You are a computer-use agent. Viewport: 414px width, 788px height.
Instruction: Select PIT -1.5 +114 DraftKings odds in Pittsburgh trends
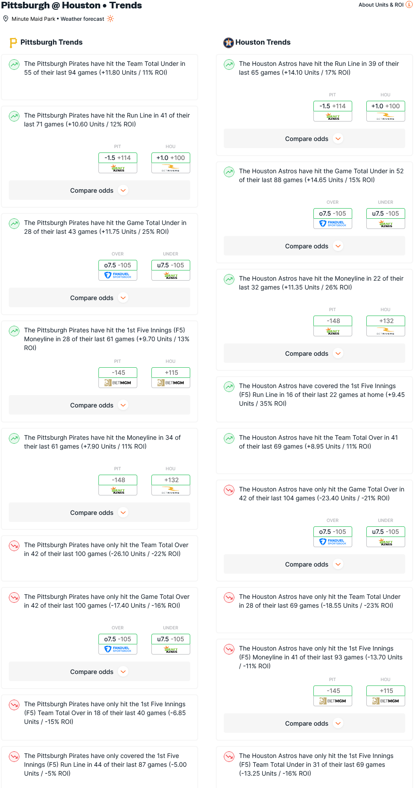(x=118, y=163)
